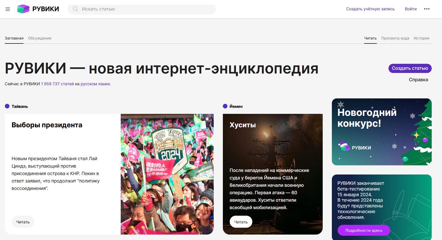Open Создать учётную запись link
The height and width of the screenshot is (240, 442).
coord(370,9)
